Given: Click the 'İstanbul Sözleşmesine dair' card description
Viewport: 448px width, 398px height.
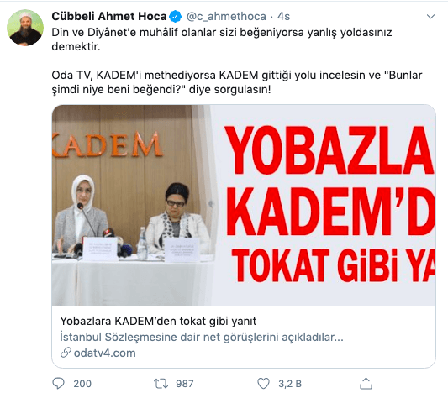Looking at the screenshot, I should [x=202, y=338].
